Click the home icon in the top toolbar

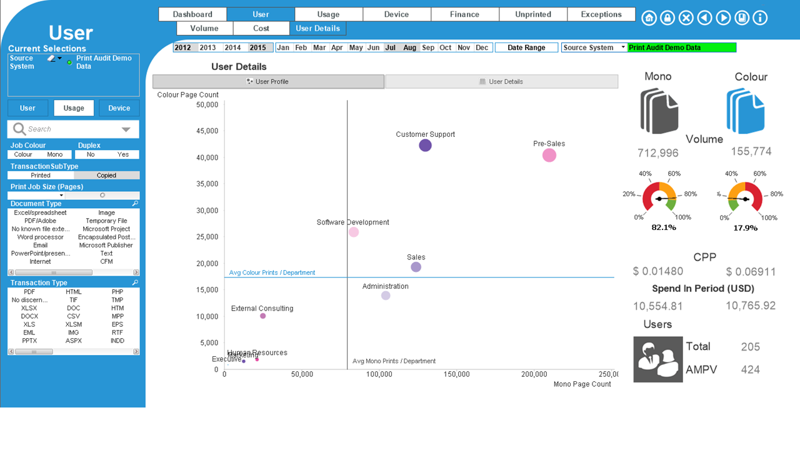click(x=649, y=18)
